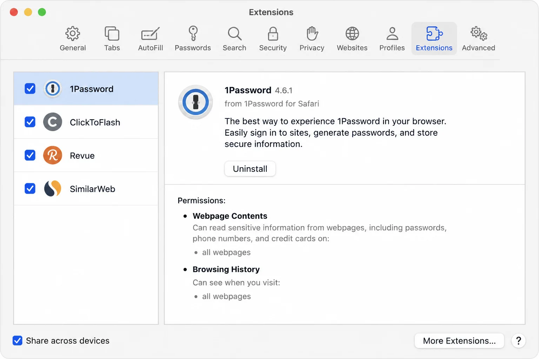Viewport: 539px width, 359px height.
Task: Click More Extensions... button
Action: 459,341
